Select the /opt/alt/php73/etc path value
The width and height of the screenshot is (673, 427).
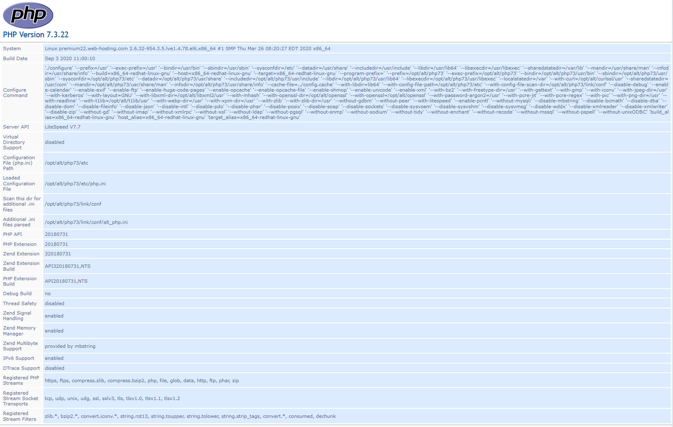point(66,163)
